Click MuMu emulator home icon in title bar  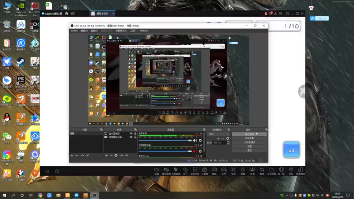[67, 14]
